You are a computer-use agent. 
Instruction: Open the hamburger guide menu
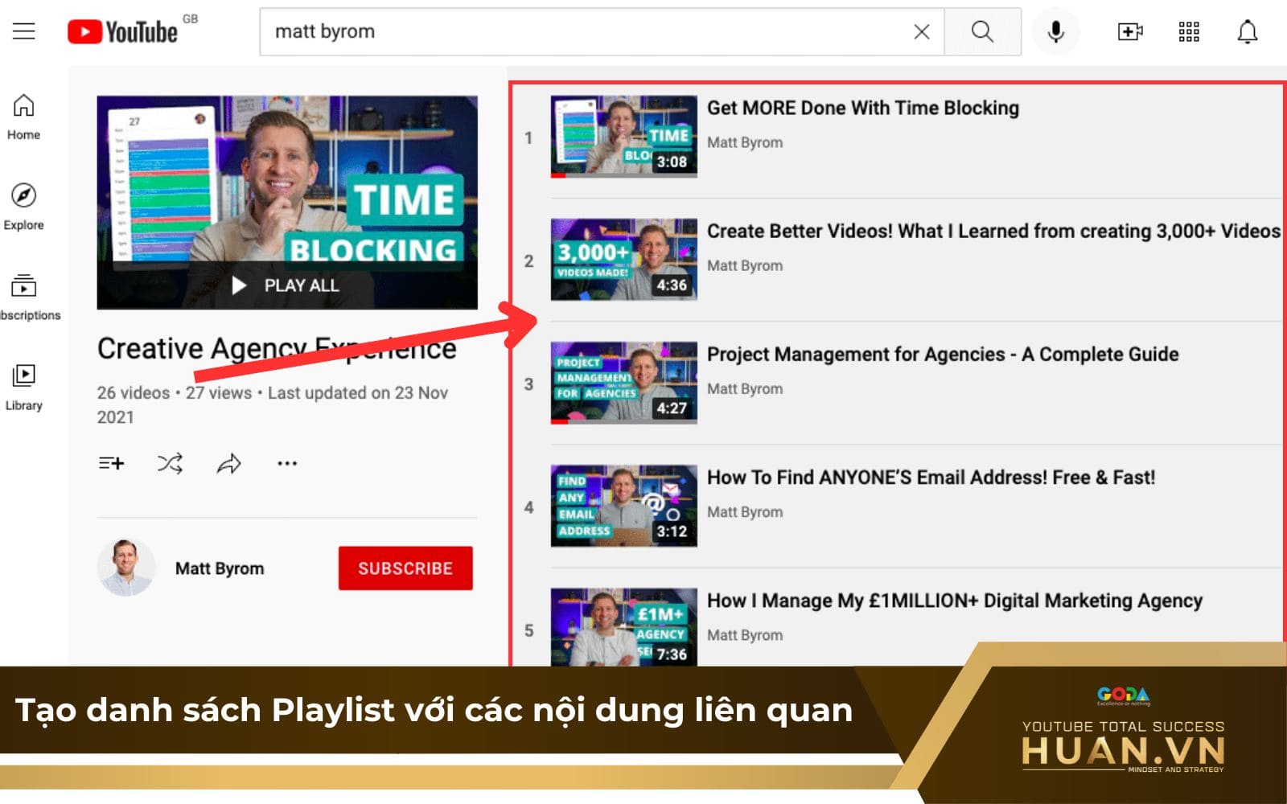click(24, 31)
